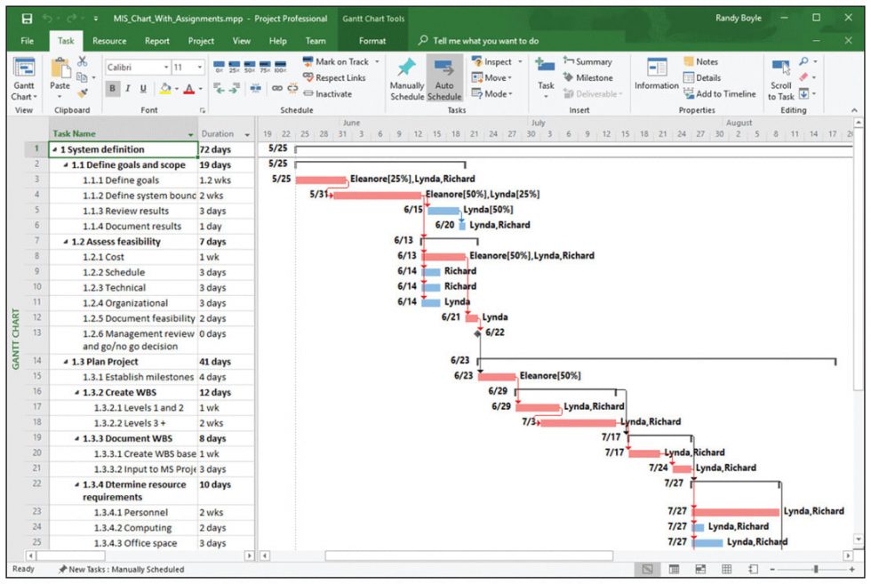The height and width of the screenshot is (584, 871).
Task: Switch to the Format tab
Action: coord(372,41)
